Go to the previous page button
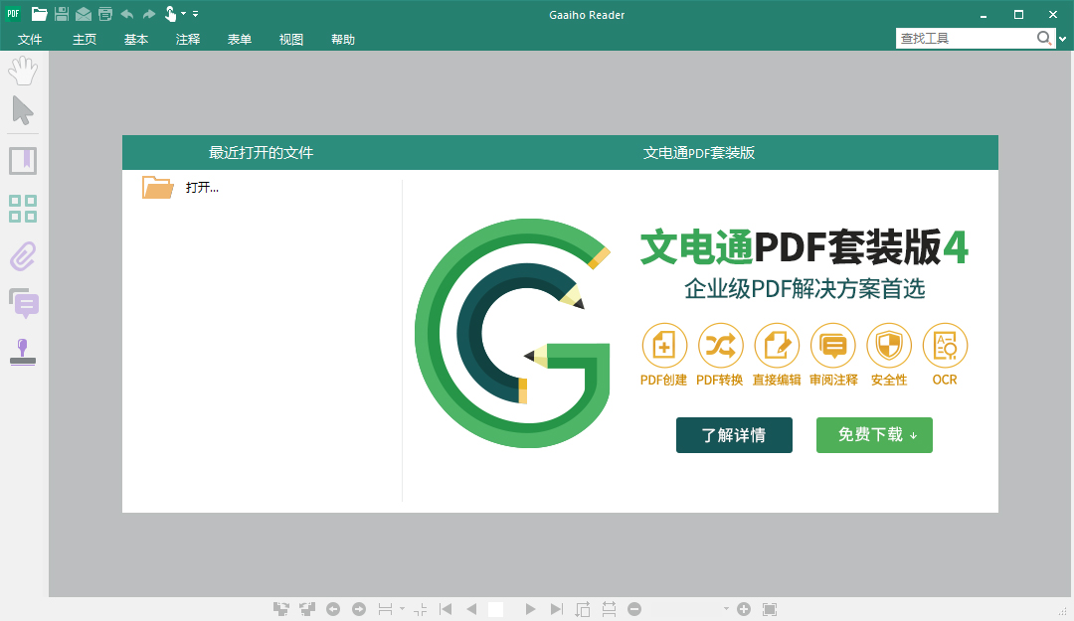 [x=471, y=609]
